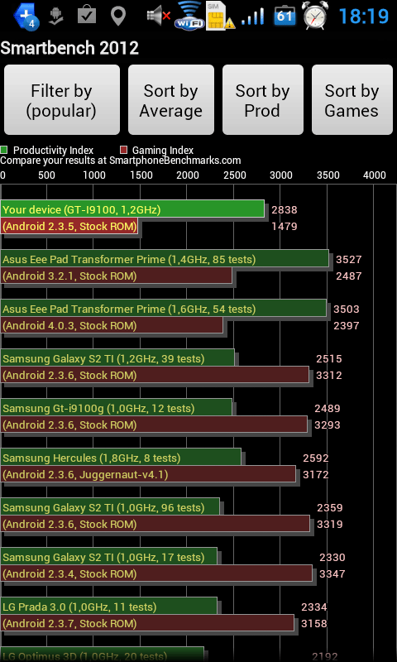Tap the Gaming Index legend label
The width and height of the screenshot is (397, 662).
[163, 151]
